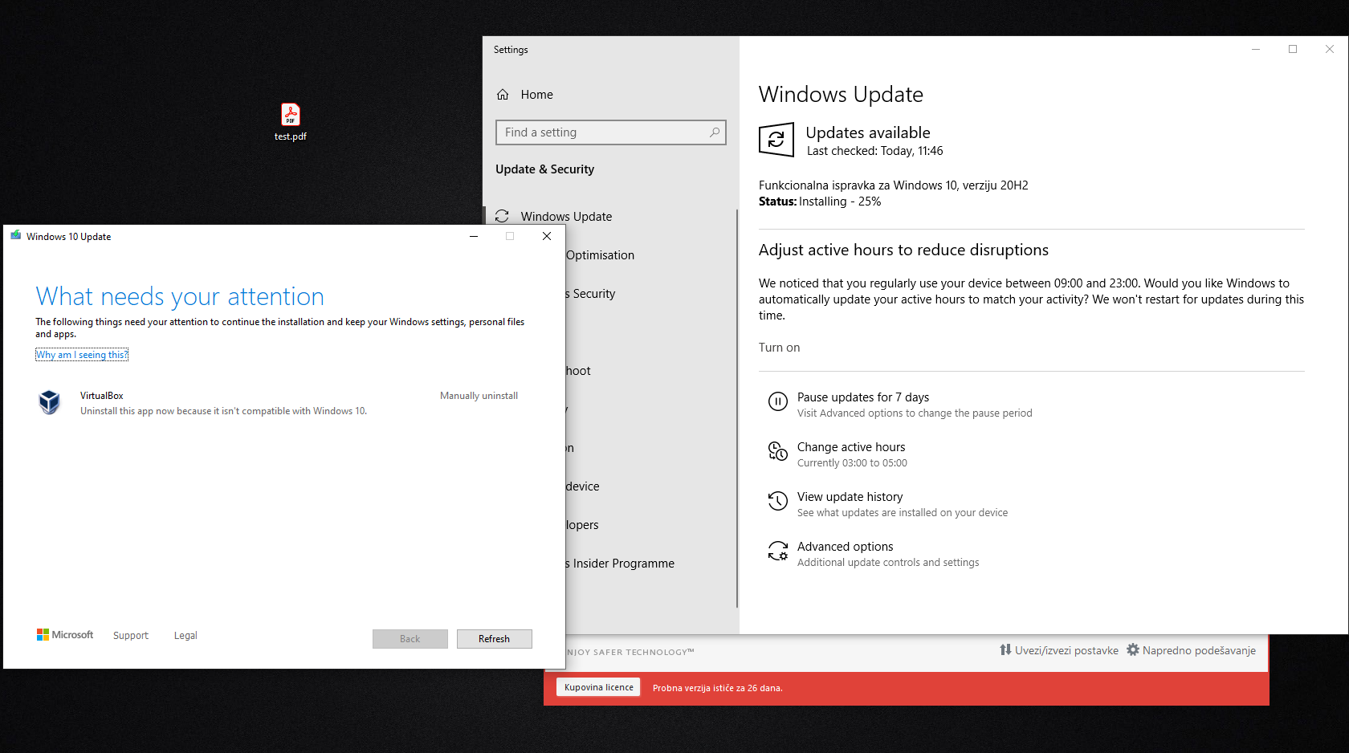Click the clock icon for Change active hours
1349x753 pixels.
point(778,451)
